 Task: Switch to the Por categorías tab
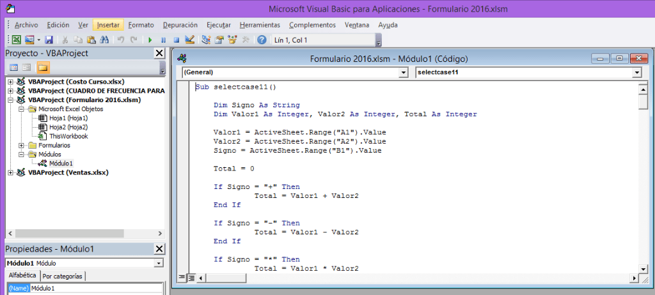click(63, 276)
